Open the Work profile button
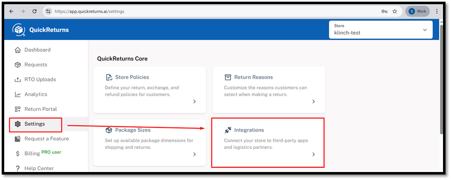451x180 pixels. tap(417, 11)
